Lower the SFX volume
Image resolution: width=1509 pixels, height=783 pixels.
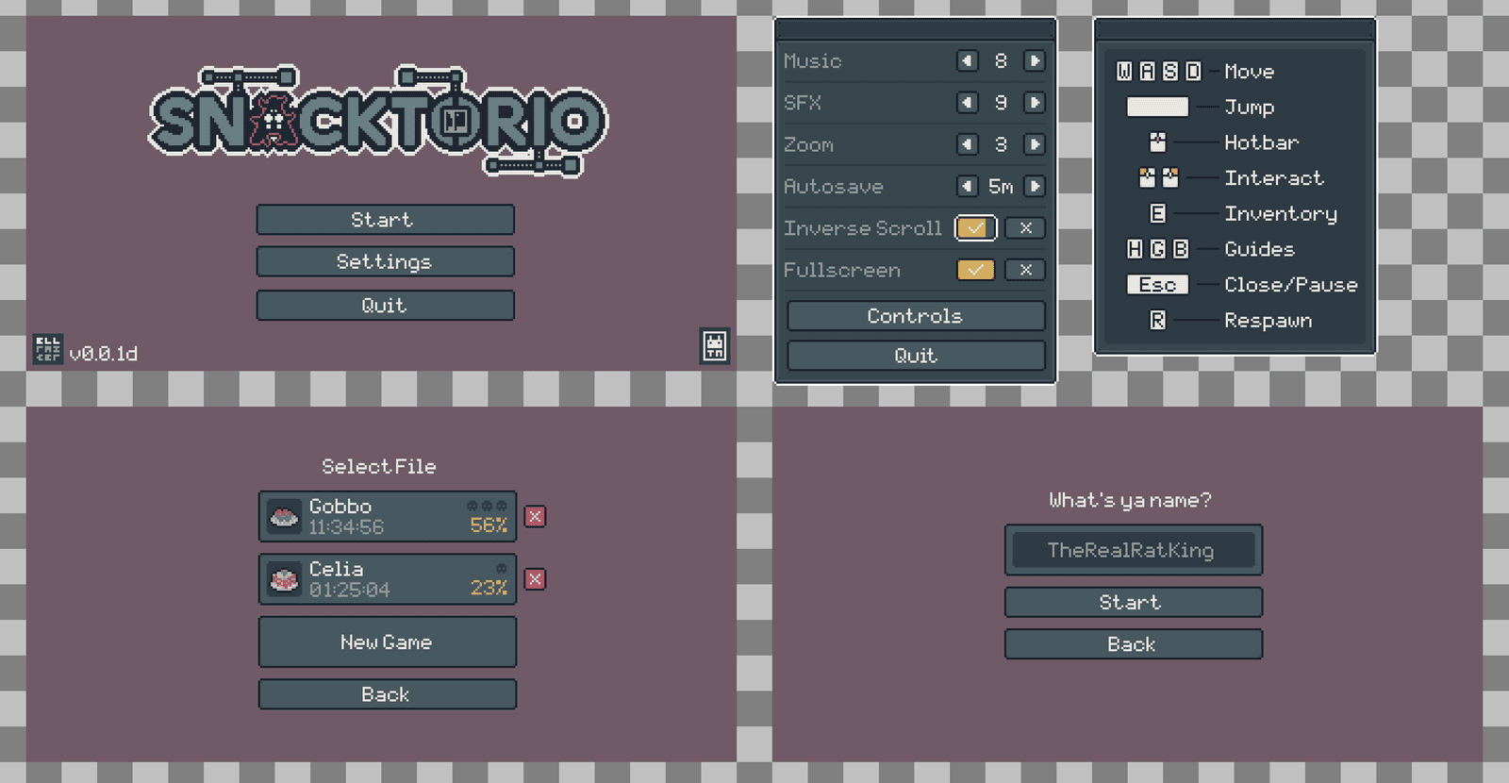[x=968, y=103]
